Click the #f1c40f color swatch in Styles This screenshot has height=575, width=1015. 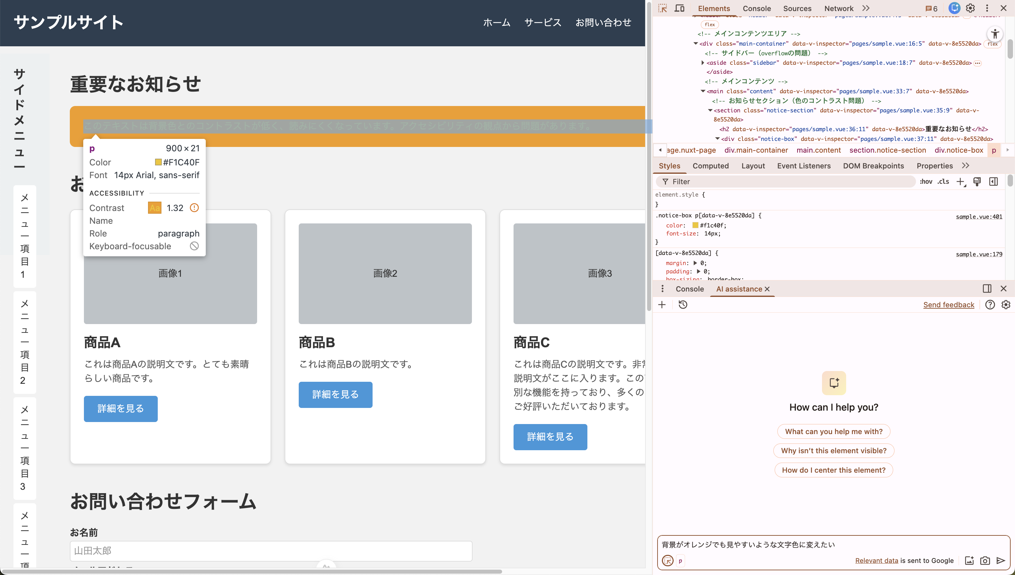coord(695,225)
